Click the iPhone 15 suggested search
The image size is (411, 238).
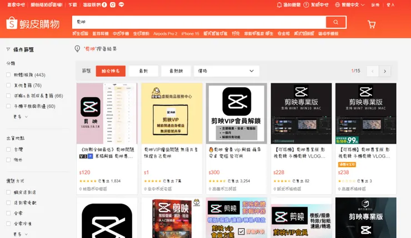(191, 33)
